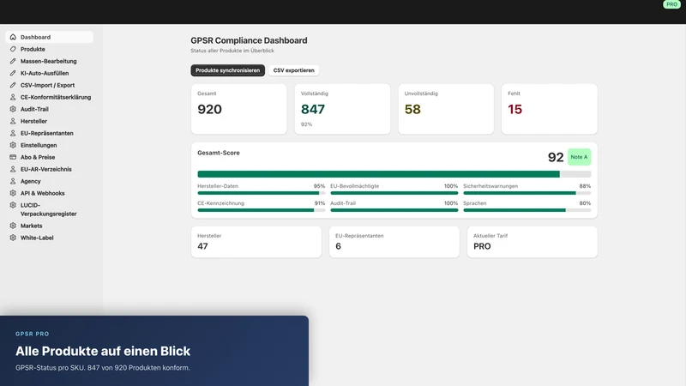Click the Produkte tag icon
The width and height of the screenshot is (686, 386).
(13, 49)
